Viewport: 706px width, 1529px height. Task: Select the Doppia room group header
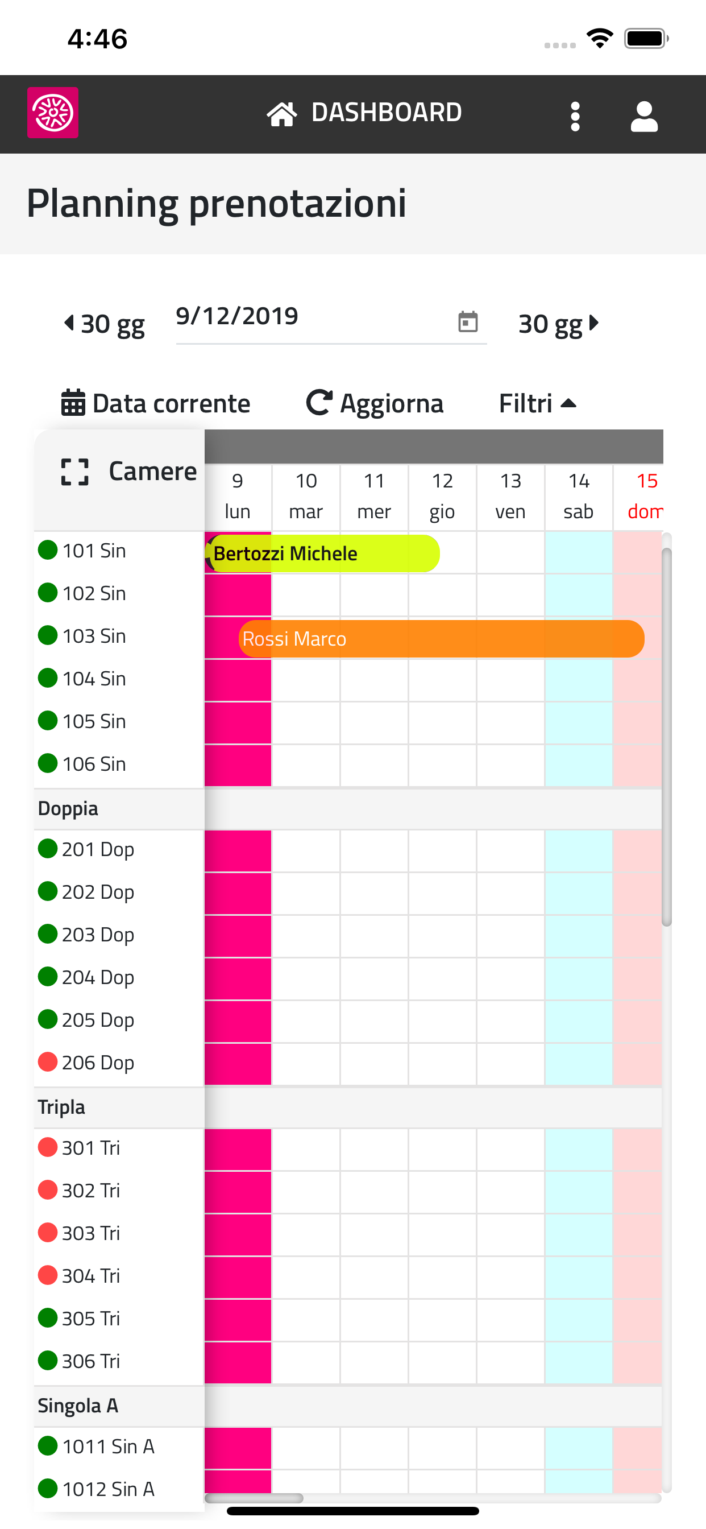(x=68, y=808)
